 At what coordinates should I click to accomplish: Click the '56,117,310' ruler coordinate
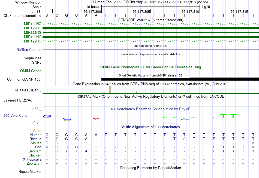tap(190, 11)
